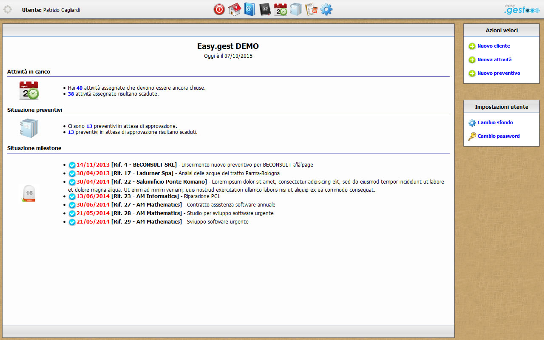Click the check icon for milestone Rif. 27
The image size is (544, 340).
pyautogui.click(x=72, y=205)
